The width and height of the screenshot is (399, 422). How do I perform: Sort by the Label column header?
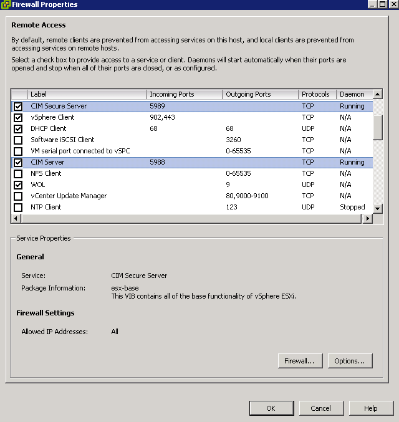click(87, 95)
